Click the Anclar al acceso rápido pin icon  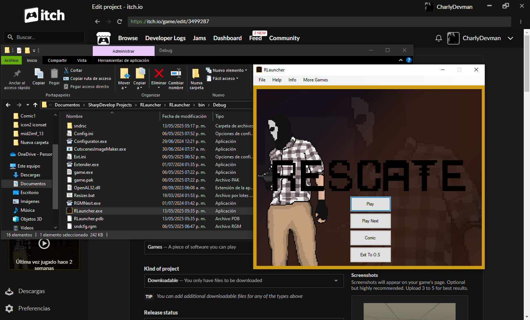(17, 74)
